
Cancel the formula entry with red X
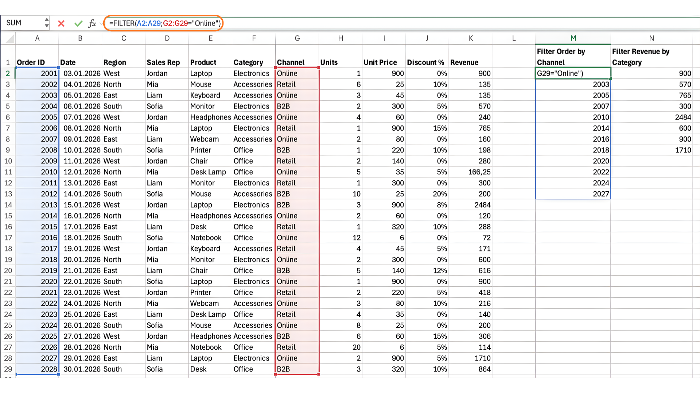point(61,24)
